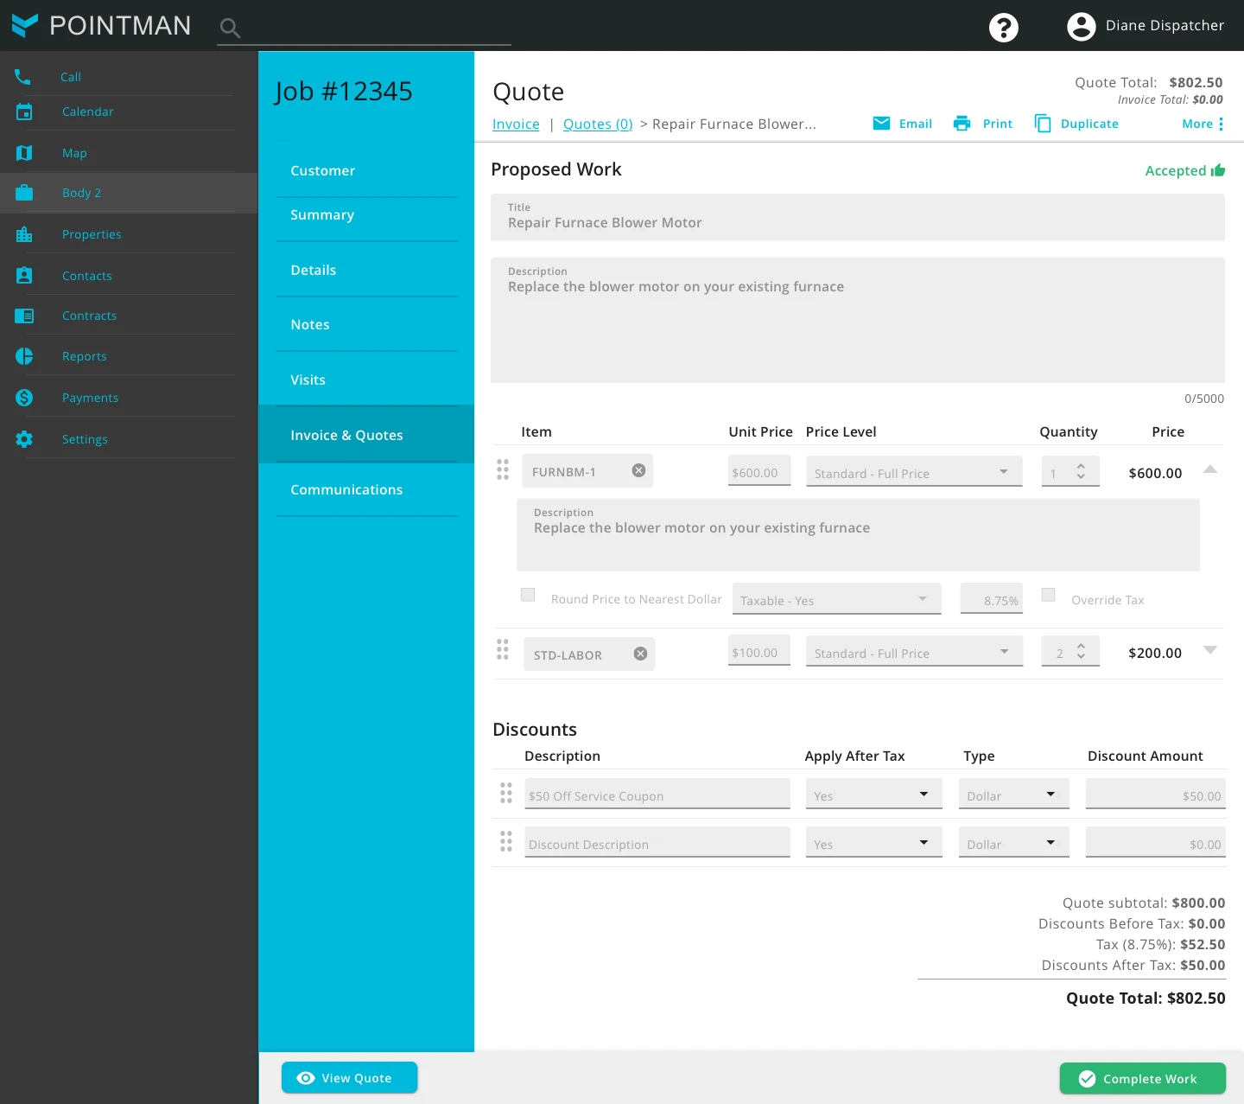Open Price Level dropdown for FURNBM-1
Viewport: 1244px width, 1104px height.
[913, 472]
